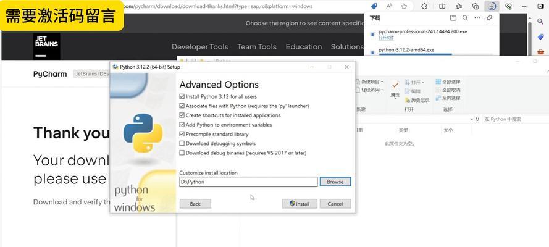
Task: Open more options in downloads panel
Action: click(477, 18)
